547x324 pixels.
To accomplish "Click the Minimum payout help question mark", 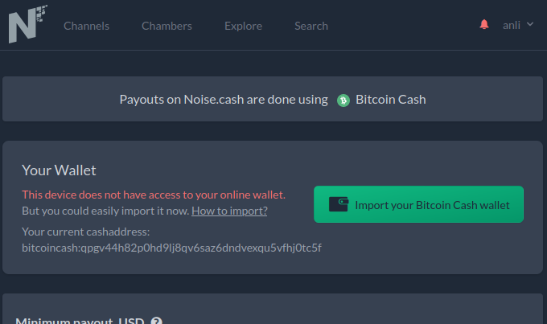I will pos(156,321).
